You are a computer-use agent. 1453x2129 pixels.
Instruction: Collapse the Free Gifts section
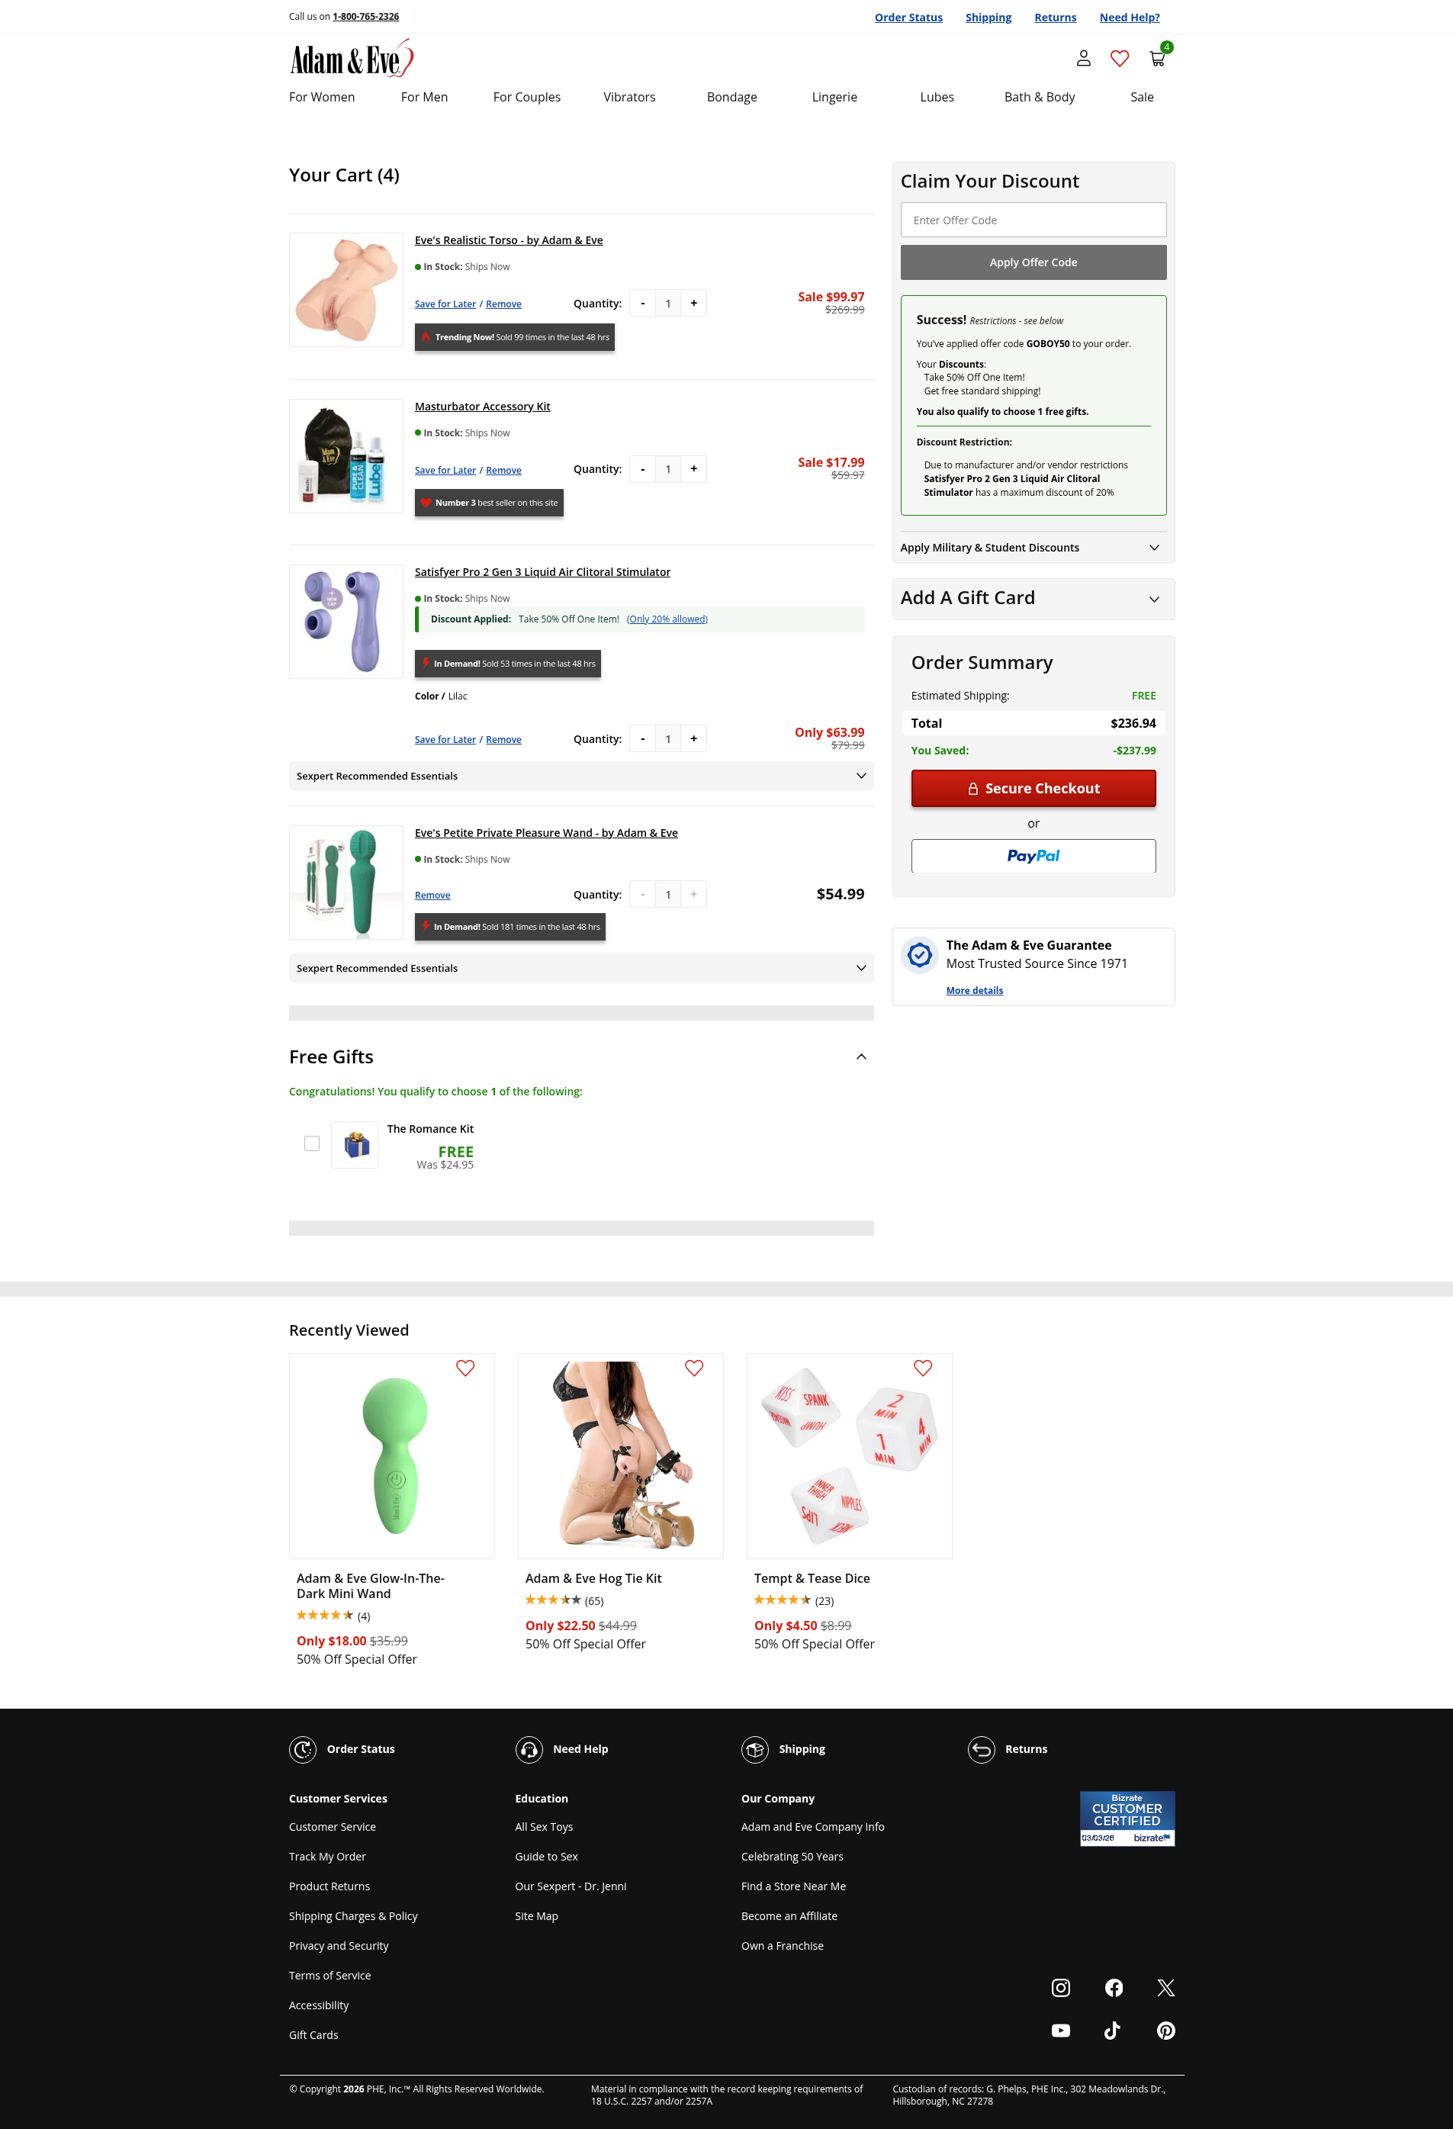pos(861,1057)
